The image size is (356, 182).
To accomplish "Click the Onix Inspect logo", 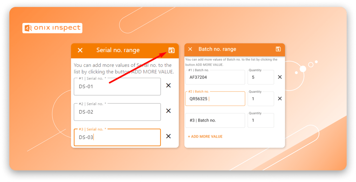I will tap(52, 28).
